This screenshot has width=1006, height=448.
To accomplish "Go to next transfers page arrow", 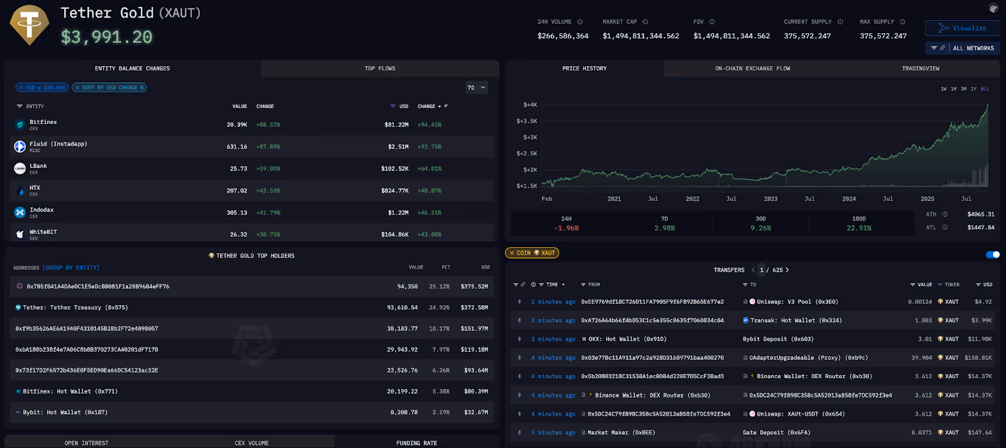I will tap(787, 271).
